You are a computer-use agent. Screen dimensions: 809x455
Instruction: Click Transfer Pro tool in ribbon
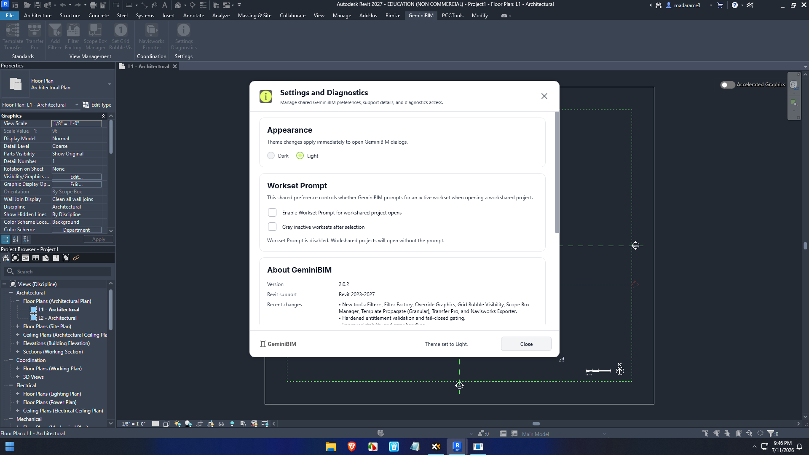[x=35, y=37]
